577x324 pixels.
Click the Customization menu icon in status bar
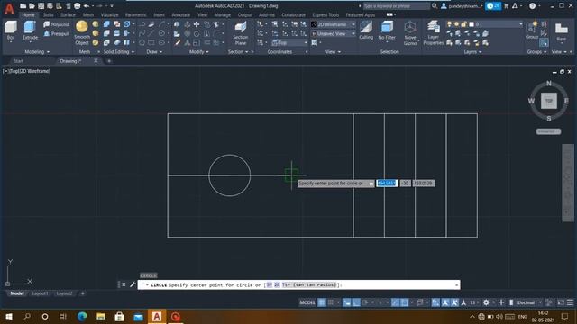point(570,302)
